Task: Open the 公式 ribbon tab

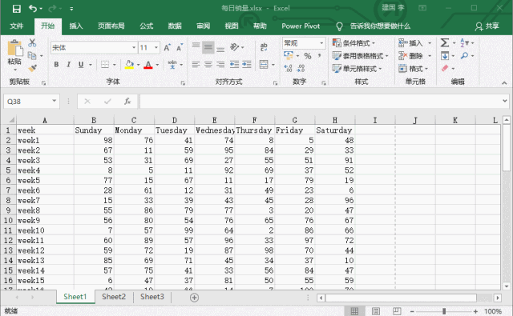Action: [x=146, y=26]
